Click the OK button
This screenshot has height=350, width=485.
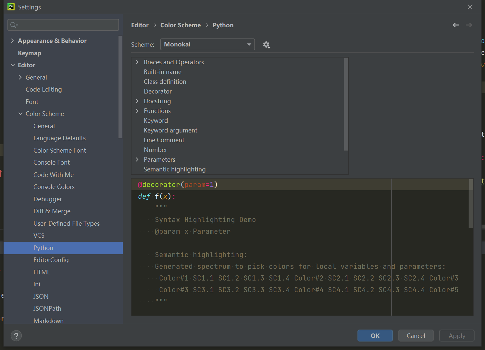coord(375,336)
